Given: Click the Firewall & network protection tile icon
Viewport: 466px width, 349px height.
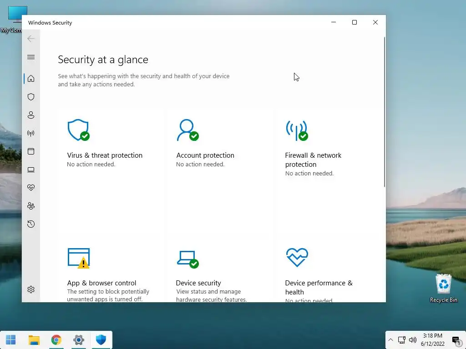Looking at the screenshot, I should pos(297,130).
